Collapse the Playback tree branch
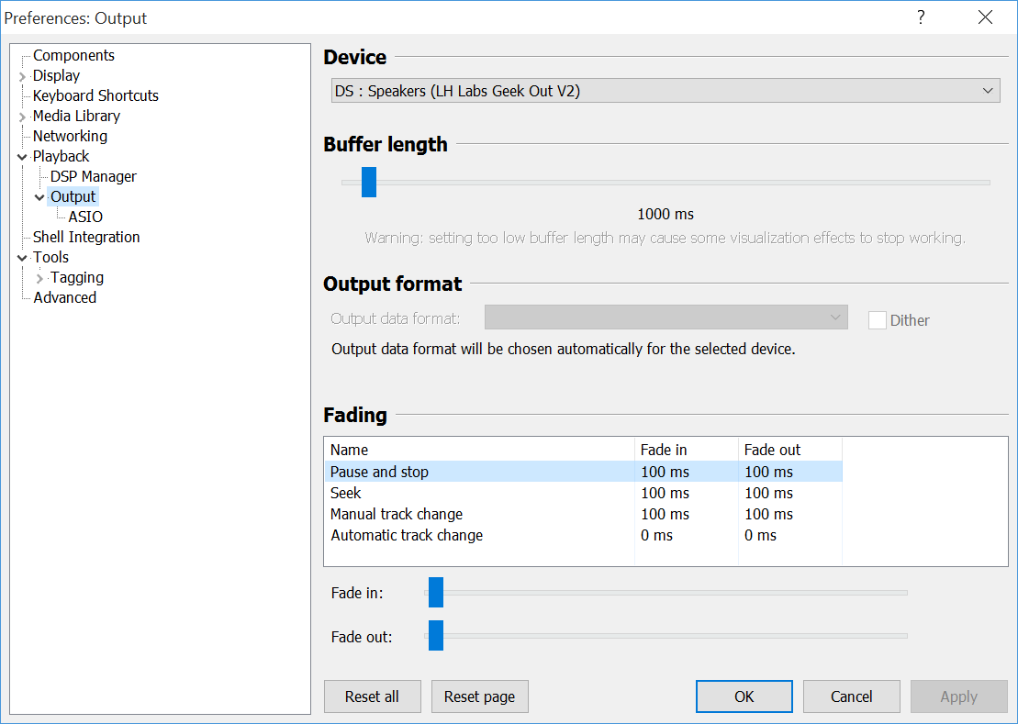The height and width of the screenshot is (724, 1018). tap(21, 156)
